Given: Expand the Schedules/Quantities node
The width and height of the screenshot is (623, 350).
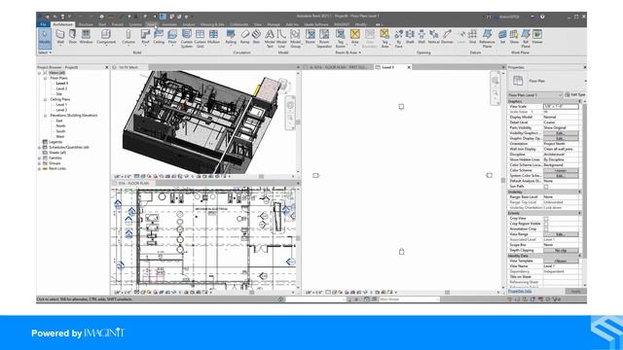Looking at the screenshot, I should click(x=39, y=147).
